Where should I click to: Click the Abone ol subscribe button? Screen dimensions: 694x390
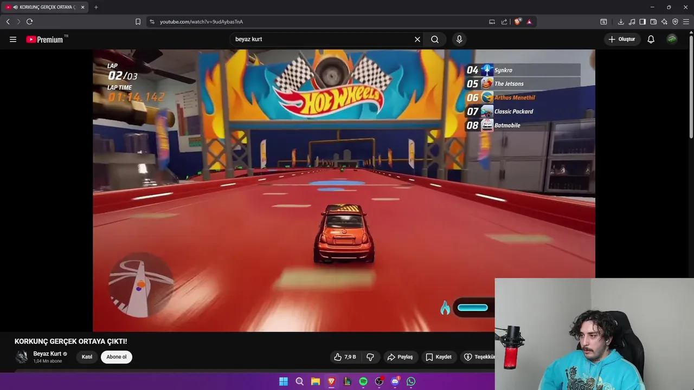coord(117,357)
